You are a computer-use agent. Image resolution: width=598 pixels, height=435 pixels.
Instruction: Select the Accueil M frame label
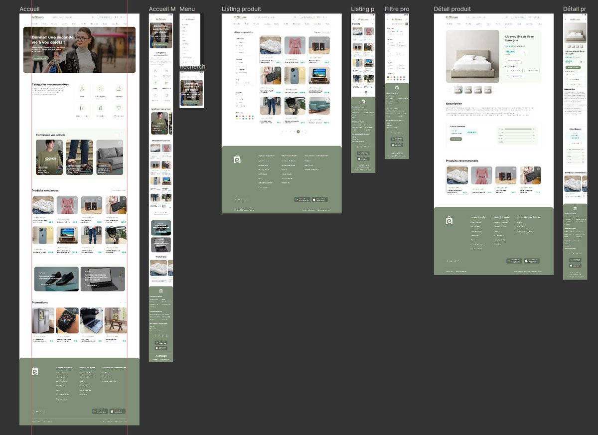click(x=162, y=9)
